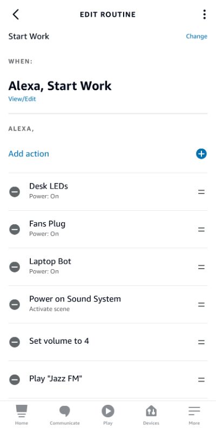Remove the Set volume to 4 action
216x434 pixels.
click(15, 342)
